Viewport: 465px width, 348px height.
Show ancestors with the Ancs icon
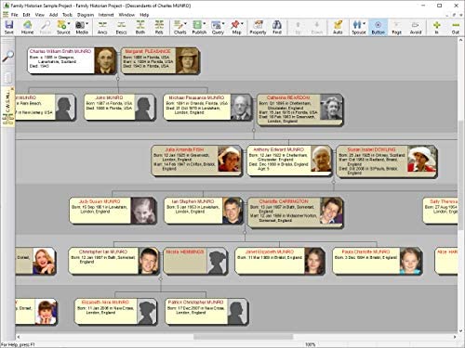tap(102, 27)
